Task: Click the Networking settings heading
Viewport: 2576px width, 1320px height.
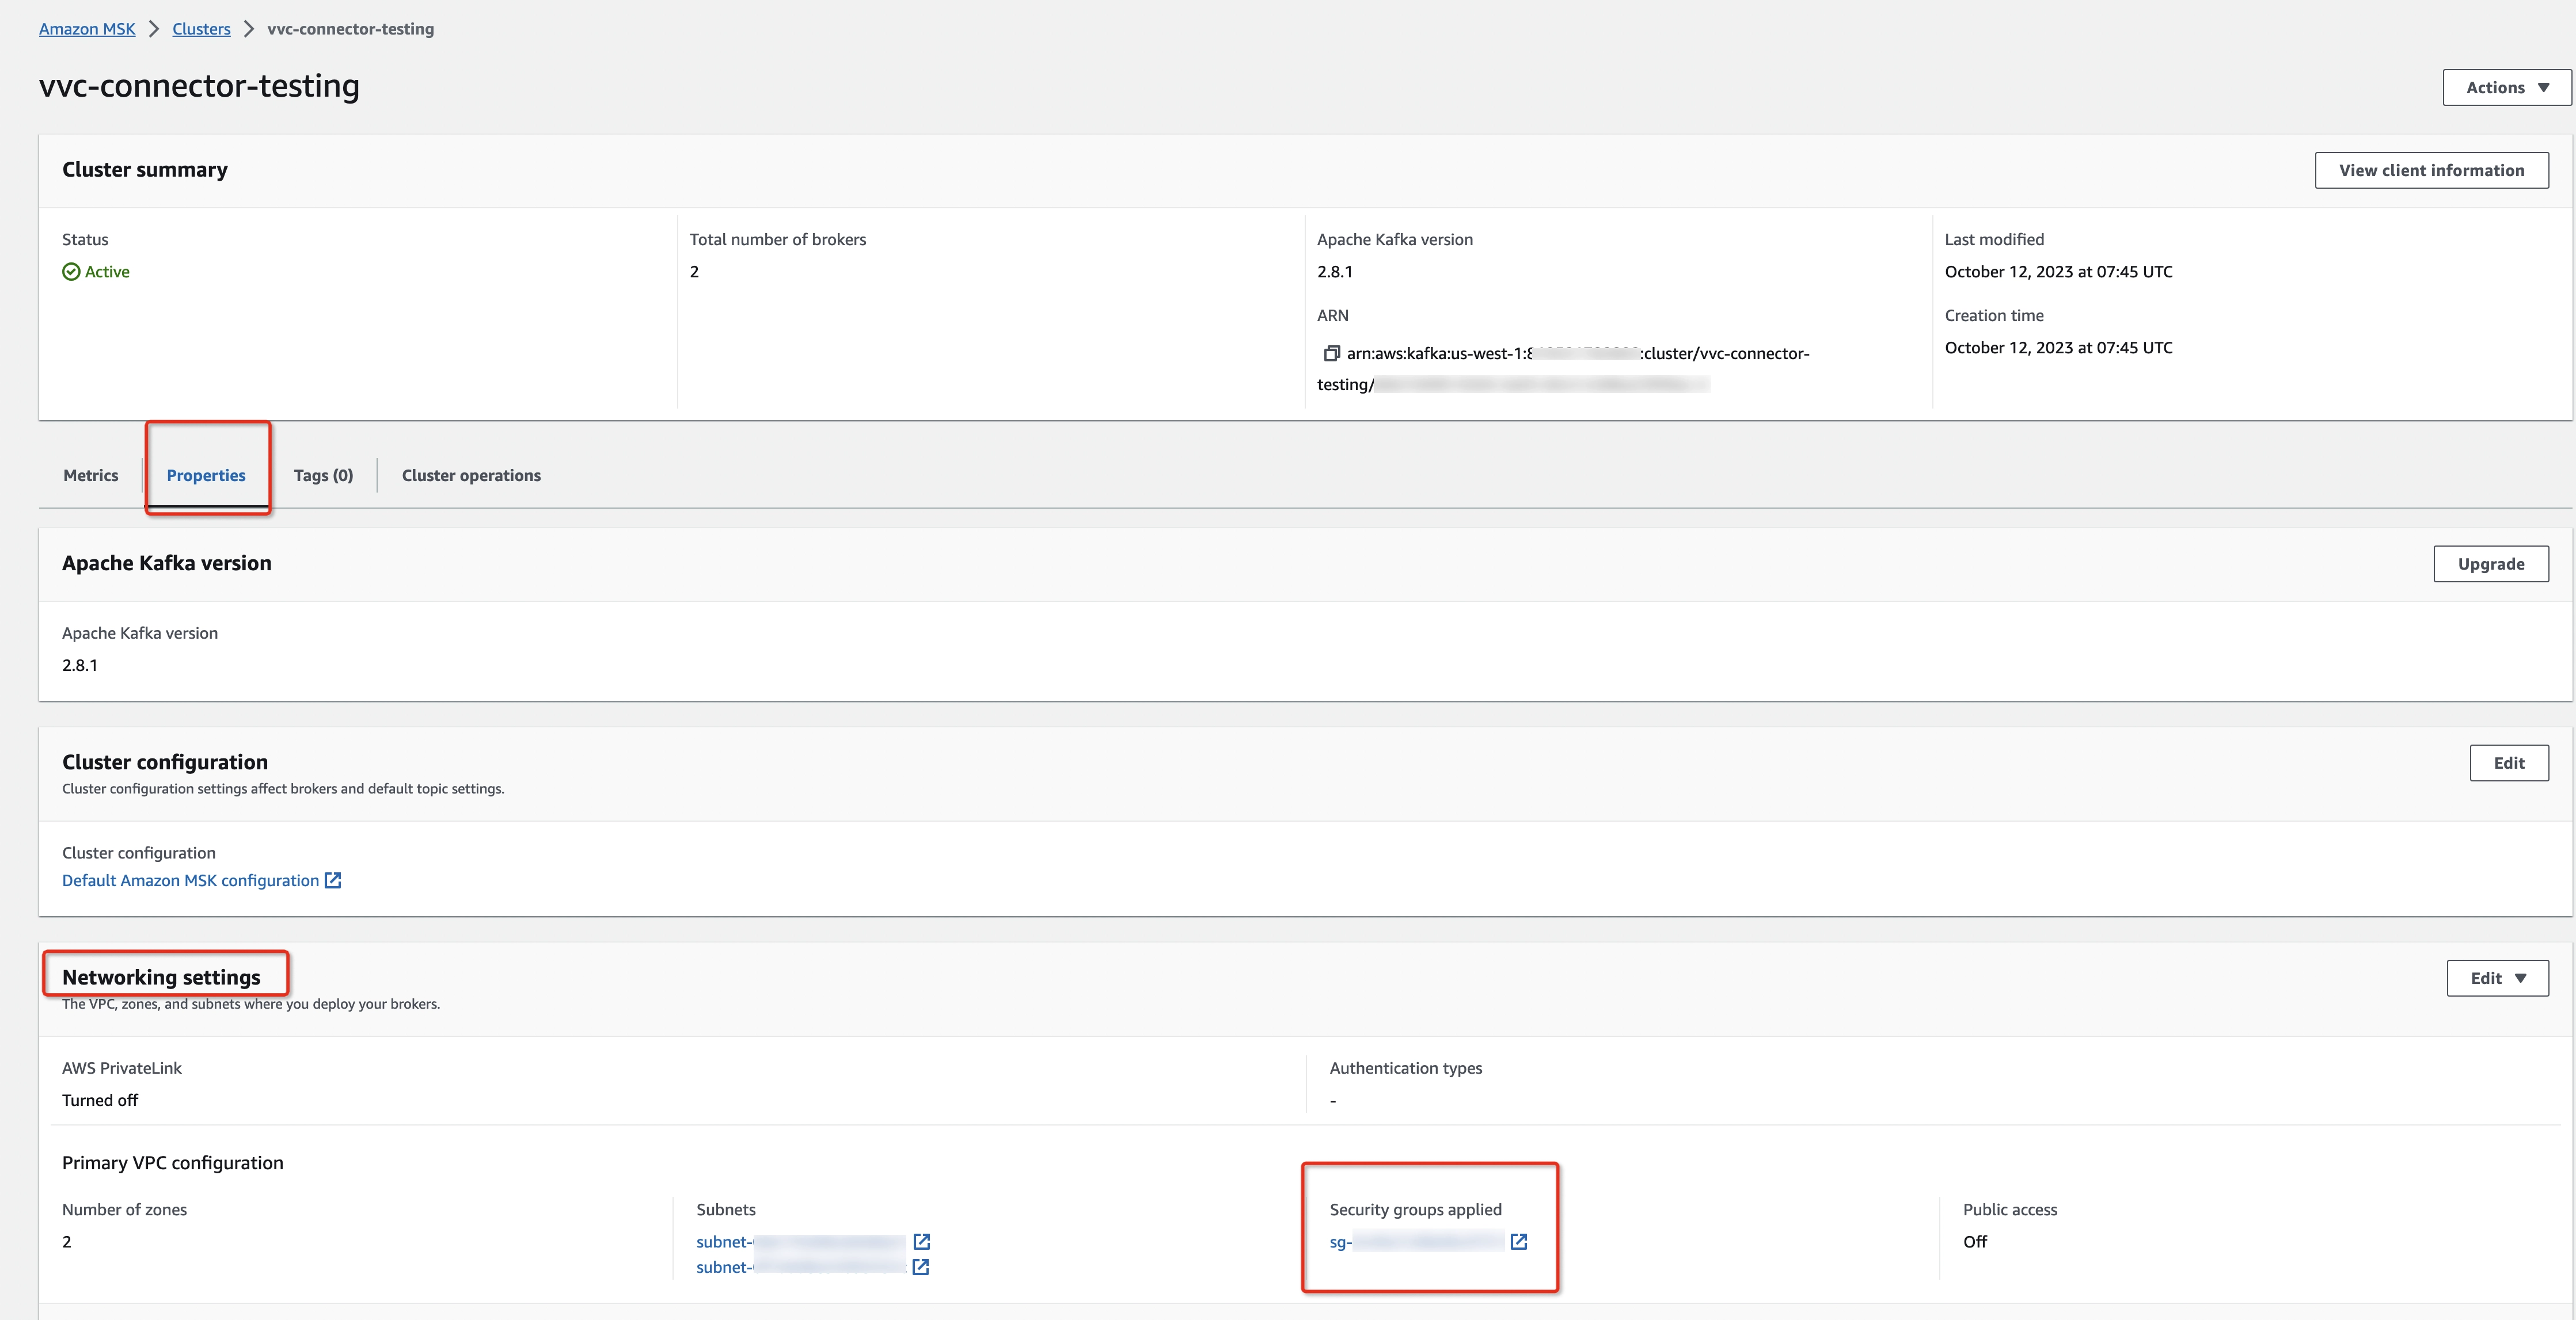Action: [161, 977]
